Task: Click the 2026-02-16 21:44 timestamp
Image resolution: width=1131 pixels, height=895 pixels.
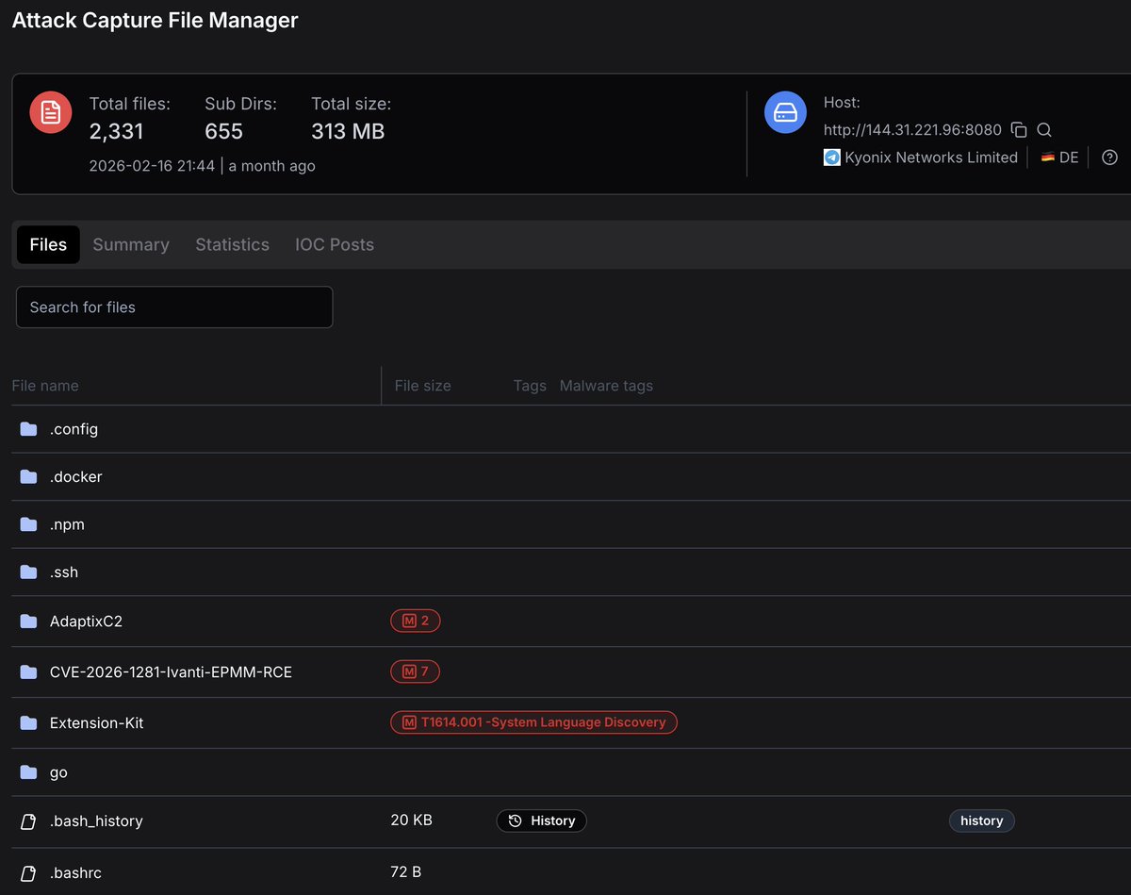Action: (152, 166)
